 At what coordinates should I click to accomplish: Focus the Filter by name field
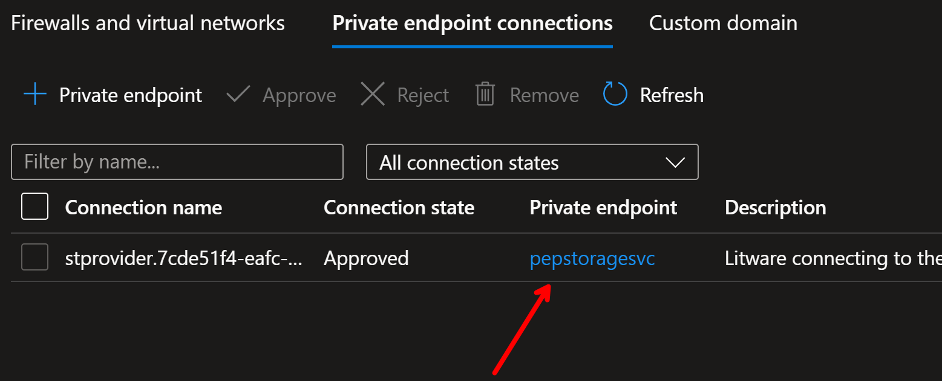[x=177, y=162]
